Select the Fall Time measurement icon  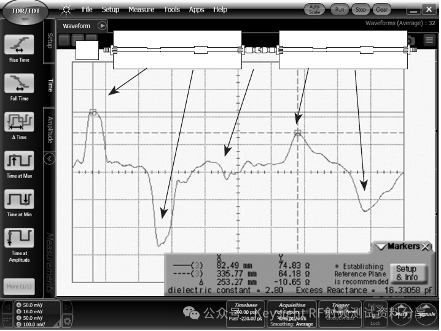click(x=19, y=83)
